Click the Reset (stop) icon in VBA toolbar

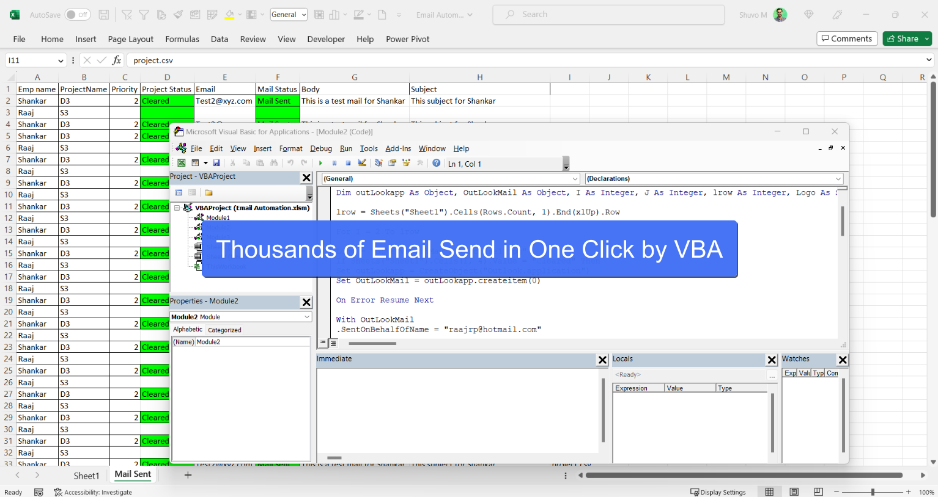point(348,163)
